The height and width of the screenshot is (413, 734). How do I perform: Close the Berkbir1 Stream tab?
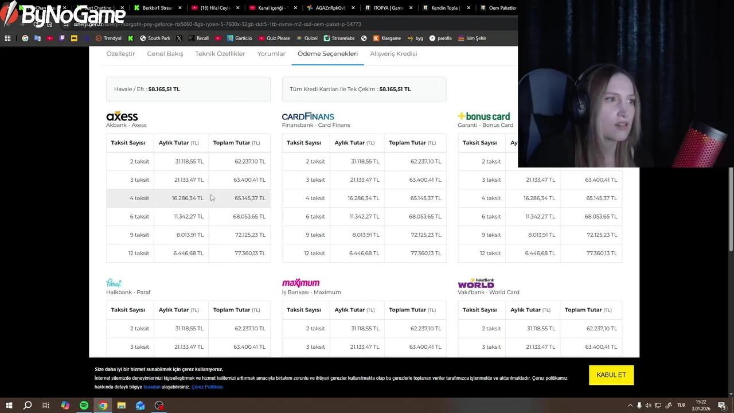(x=180, y=8)
